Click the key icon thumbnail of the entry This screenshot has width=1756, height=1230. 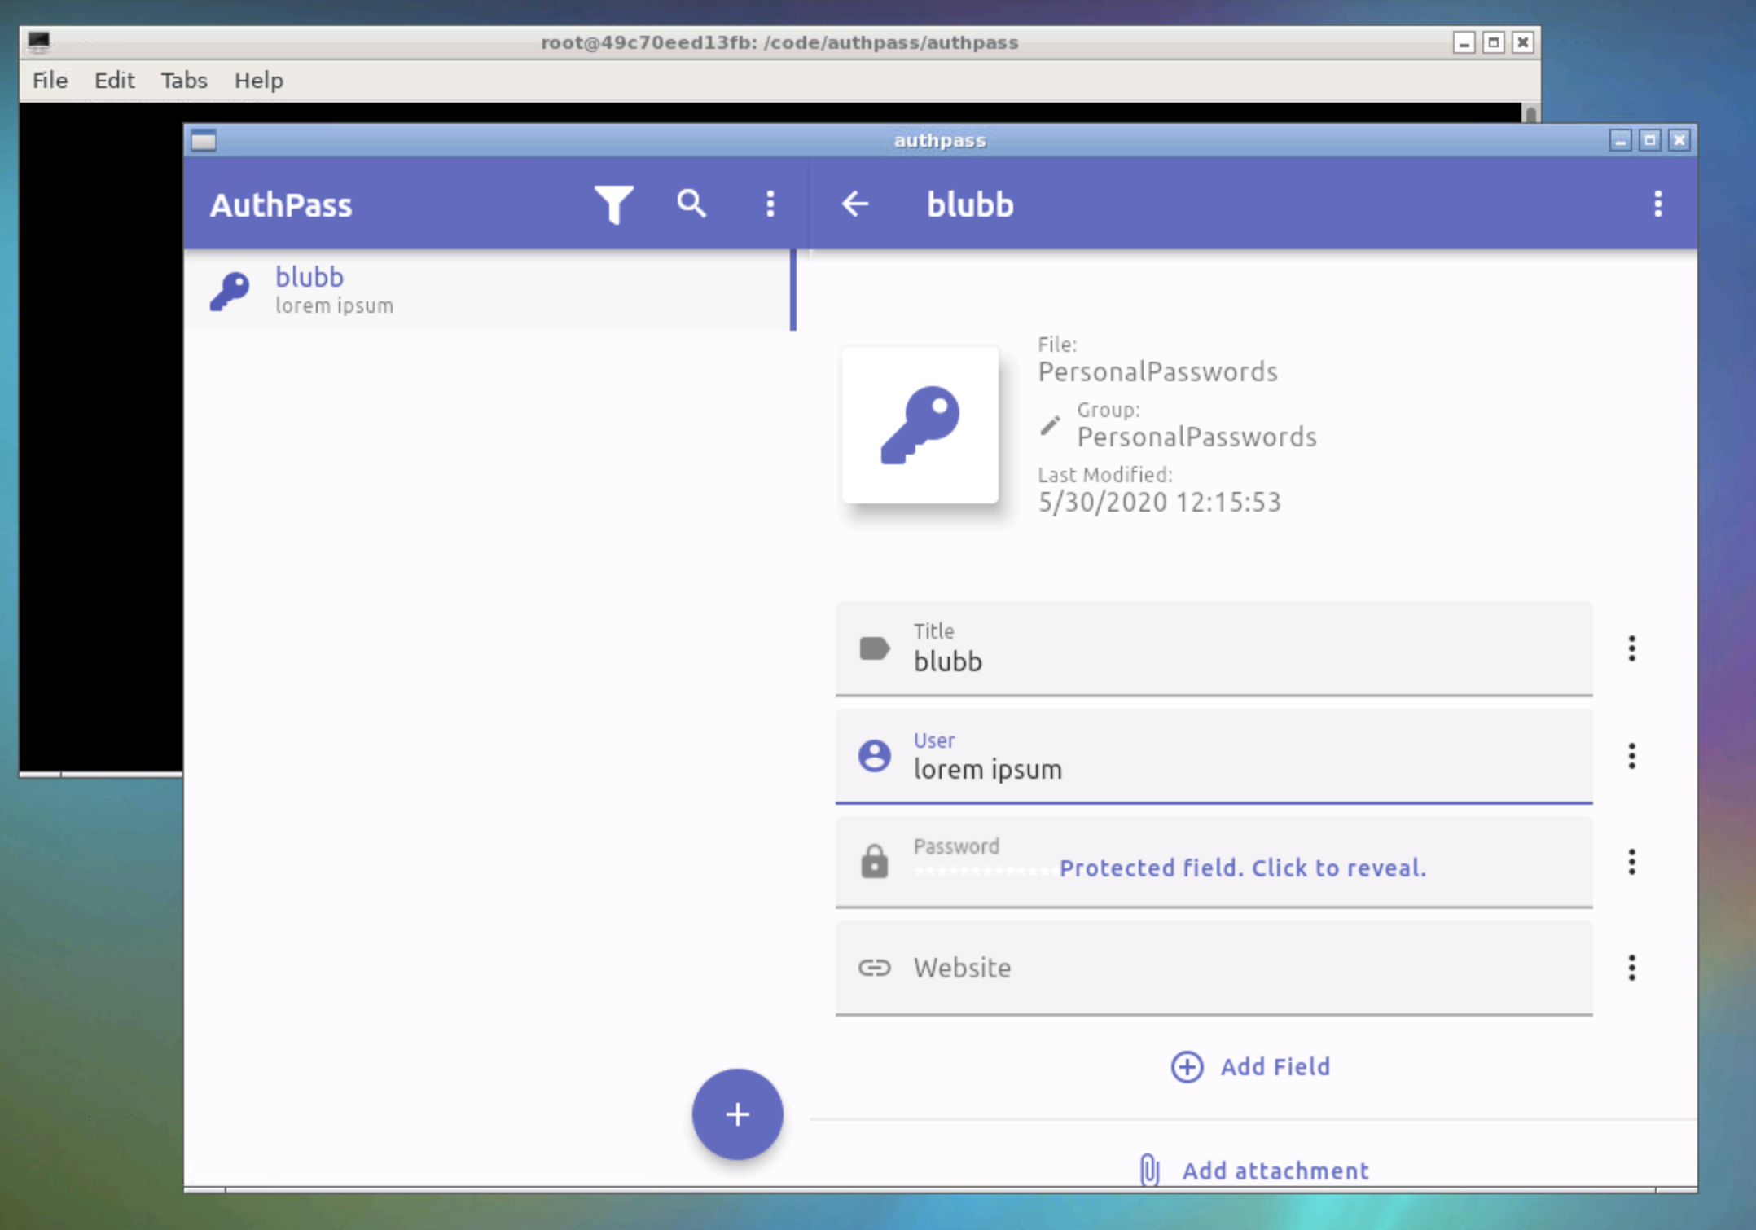coord(920,424)
